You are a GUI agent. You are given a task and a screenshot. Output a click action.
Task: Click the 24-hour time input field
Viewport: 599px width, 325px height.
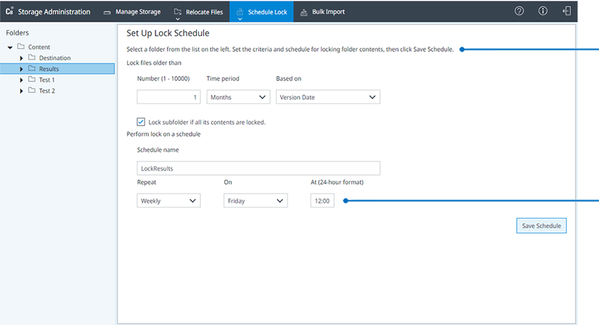pyautogui.click(x=322, y=201)
